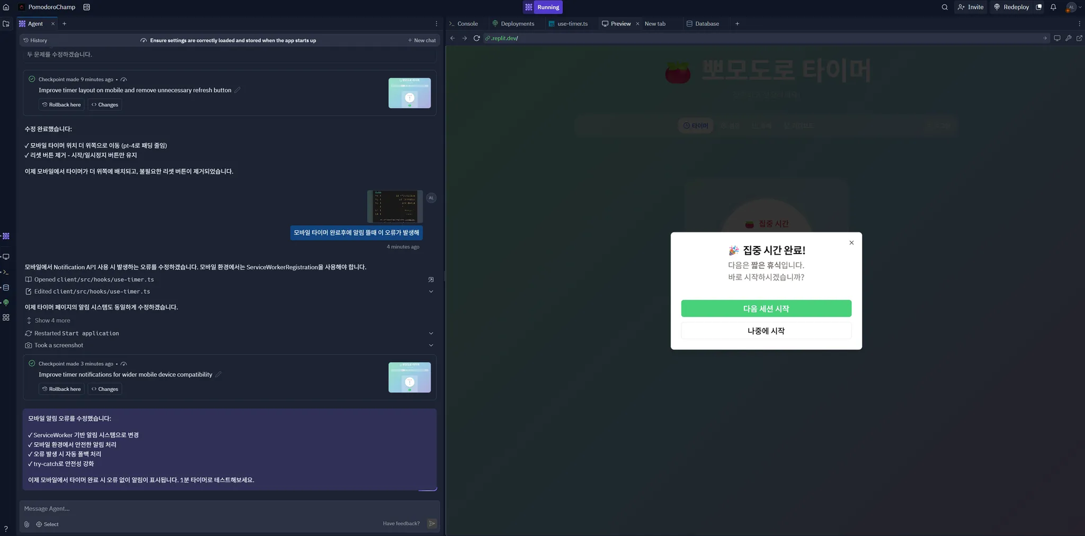Open the Preview monitor icon in left sidebar

[6, 257]
